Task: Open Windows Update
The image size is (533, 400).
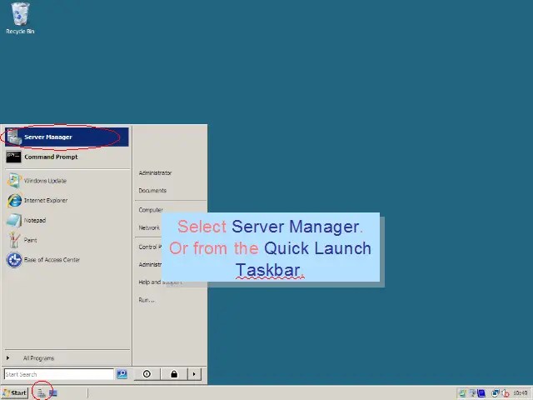Action: 67,181
